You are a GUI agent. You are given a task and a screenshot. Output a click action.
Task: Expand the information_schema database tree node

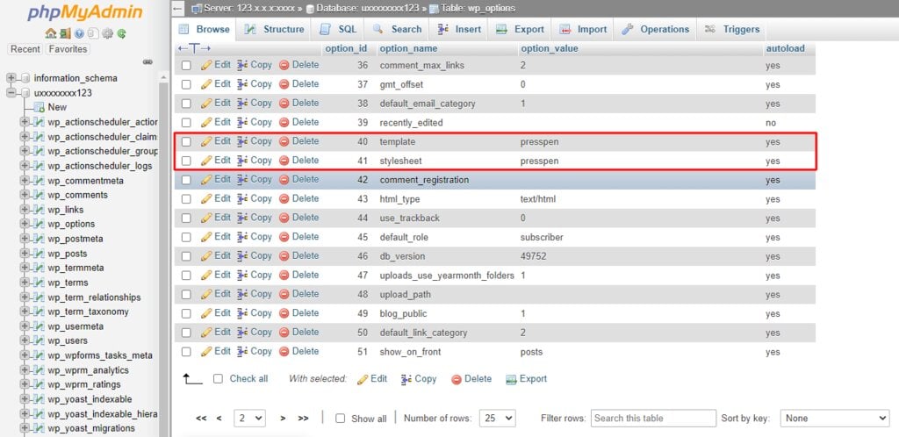pyautogui.click(x=11, y=78)
